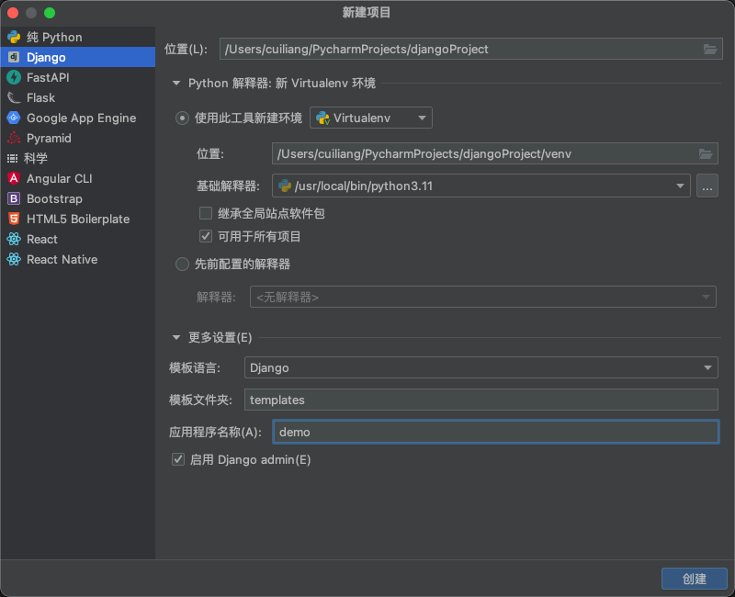Viewport: 735px width, 597px height.
Task: Select 科学 project type label
Action: [x=36, y=158]
